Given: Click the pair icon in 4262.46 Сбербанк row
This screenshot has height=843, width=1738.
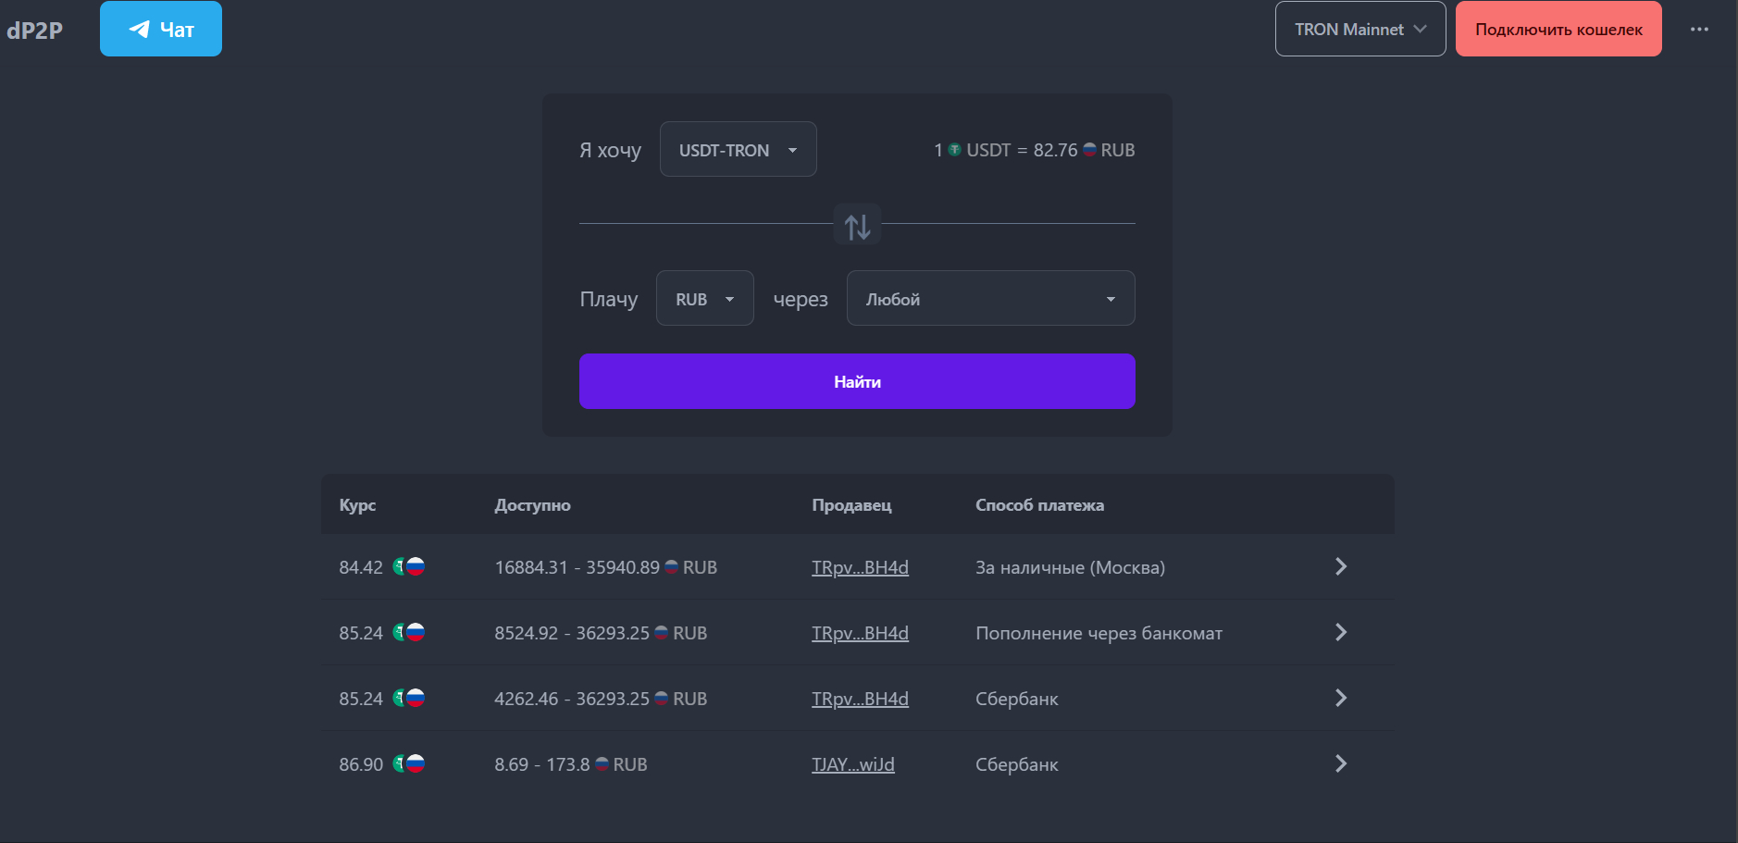Looking at the screenshot, I should click(x=409, y=698).
